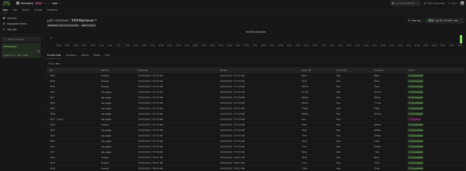Click the Starter plan badge
Image resolution: width=466 pixels, height=171 pixels.
click(x=38, y=3)
